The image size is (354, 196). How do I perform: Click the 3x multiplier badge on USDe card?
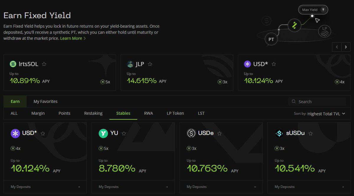[191, 148]
